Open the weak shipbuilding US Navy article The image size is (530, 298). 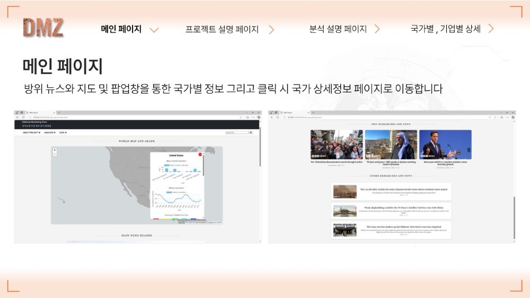[391, 211]
